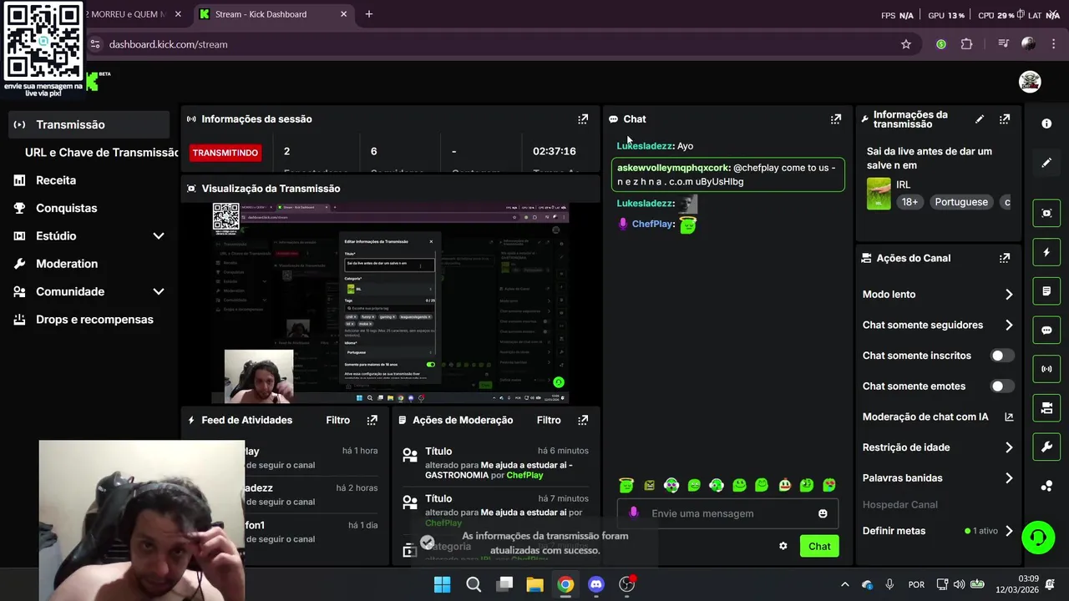Send message with the green Chat button
The width and height of the screenshot is (1069, 601).
click(x=819, y=547)
